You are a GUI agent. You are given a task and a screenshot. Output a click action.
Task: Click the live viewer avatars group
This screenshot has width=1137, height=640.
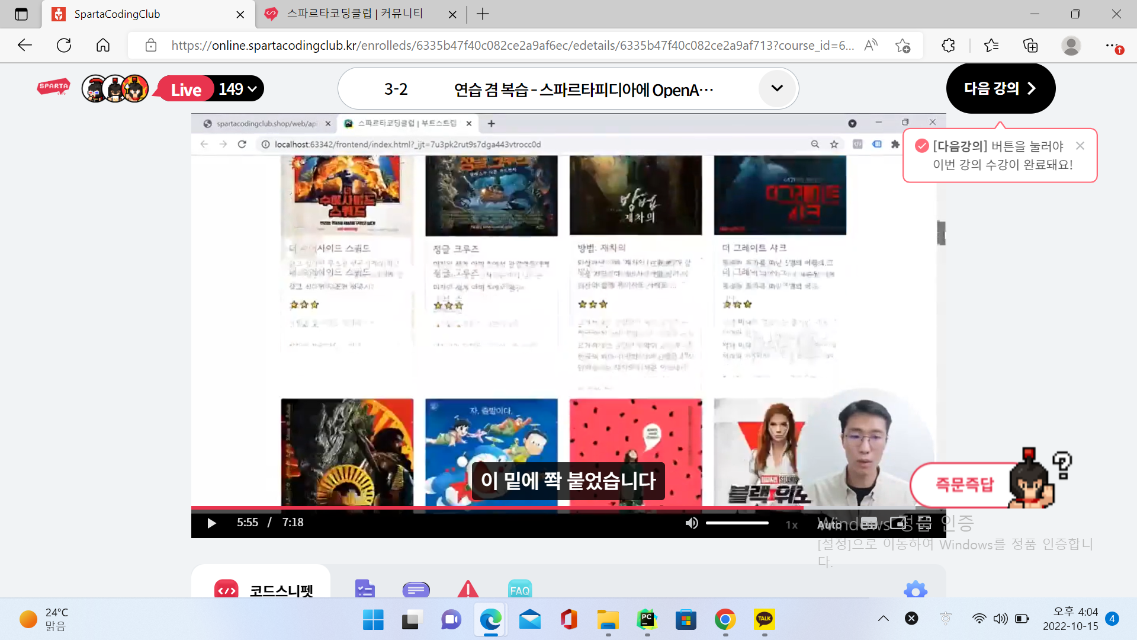pos(115,89)
